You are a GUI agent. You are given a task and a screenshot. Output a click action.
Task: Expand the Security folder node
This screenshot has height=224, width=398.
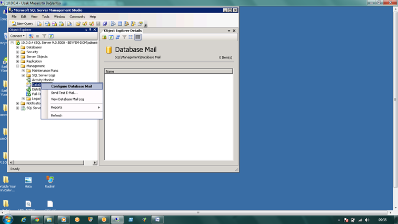pos(17,52)
